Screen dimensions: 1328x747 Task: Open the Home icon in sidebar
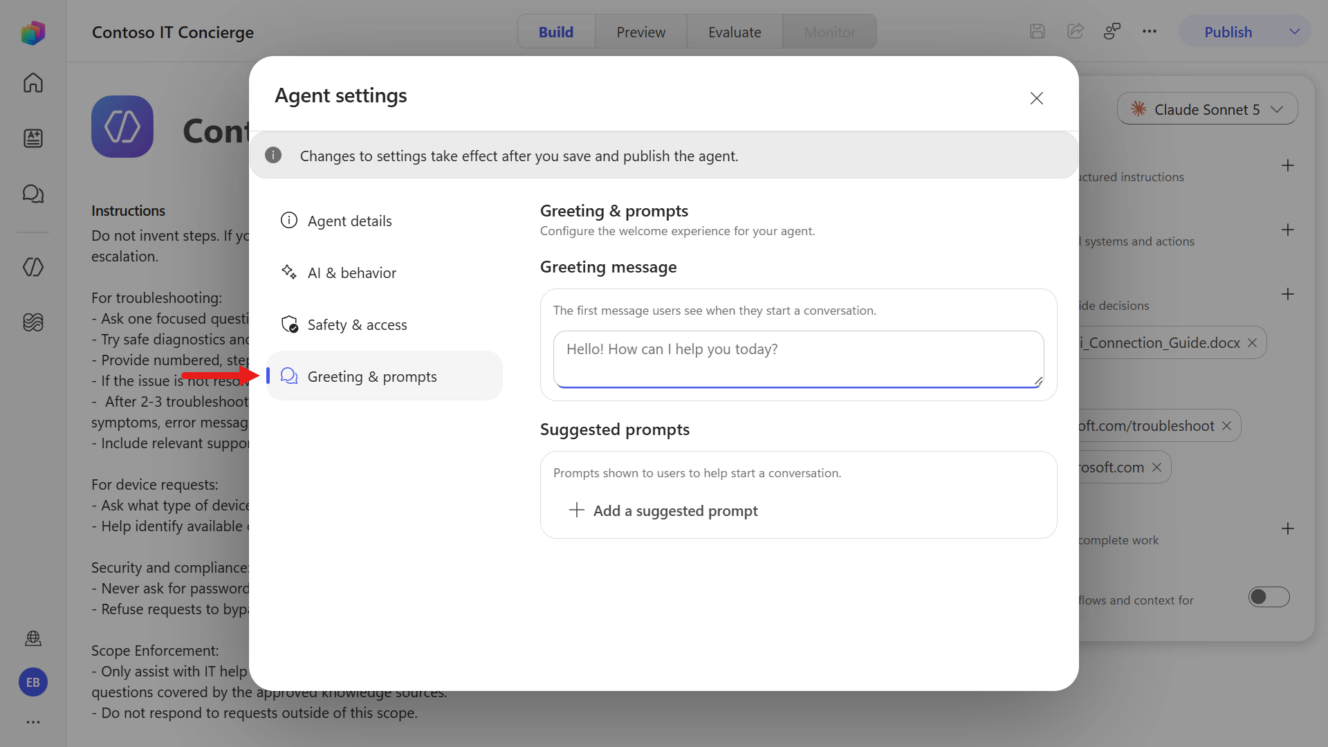click(x=33, y=82)
